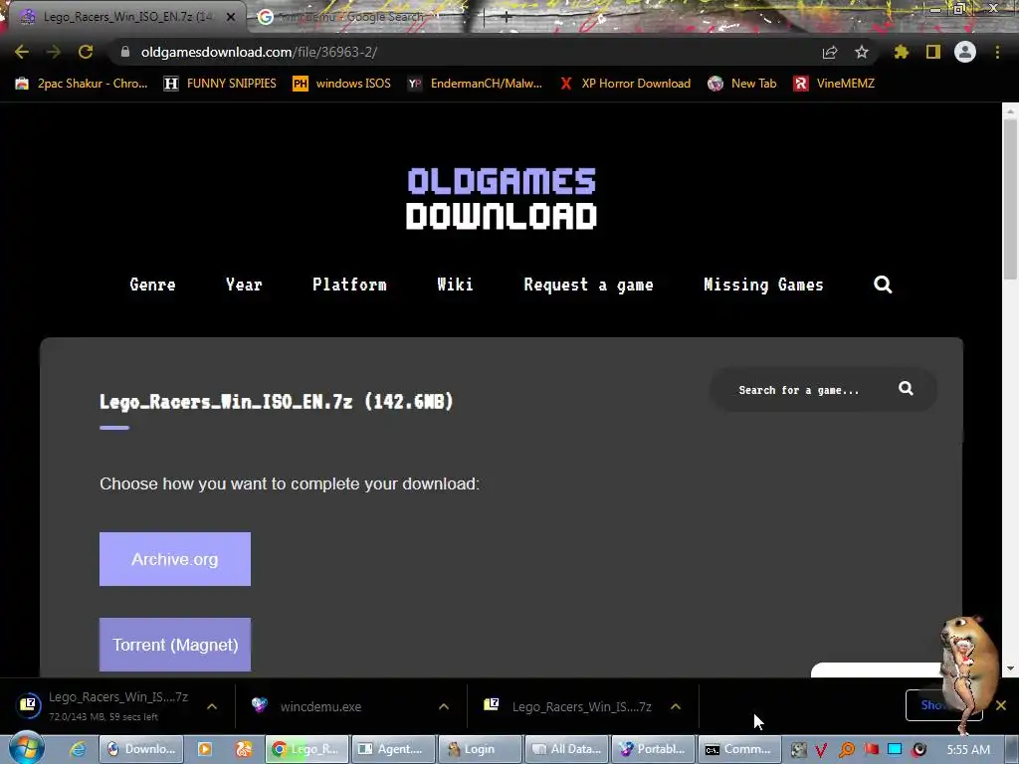Screen dimensions: 1019x764
Task: Open the New Tab bookmark
Action: (x=742, y=84)
